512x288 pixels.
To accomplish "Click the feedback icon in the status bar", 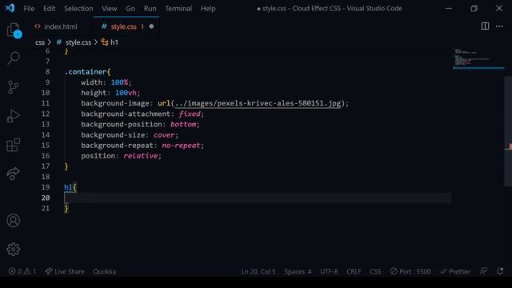I will coord(483,271).
